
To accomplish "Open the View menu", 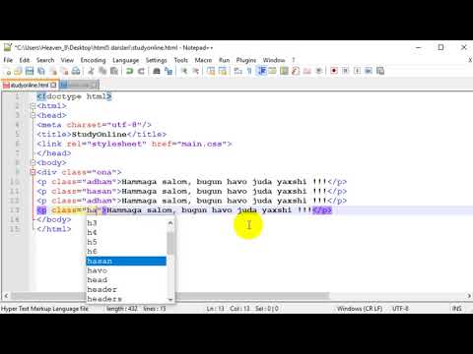I will coord(67,60).
